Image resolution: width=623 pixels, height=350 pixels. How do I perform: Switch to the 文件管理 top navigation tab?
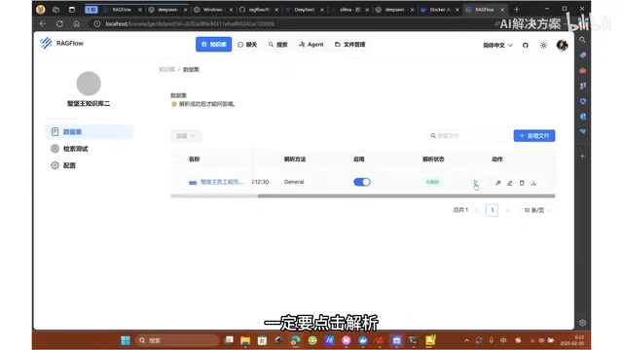(x=349, y=45)
